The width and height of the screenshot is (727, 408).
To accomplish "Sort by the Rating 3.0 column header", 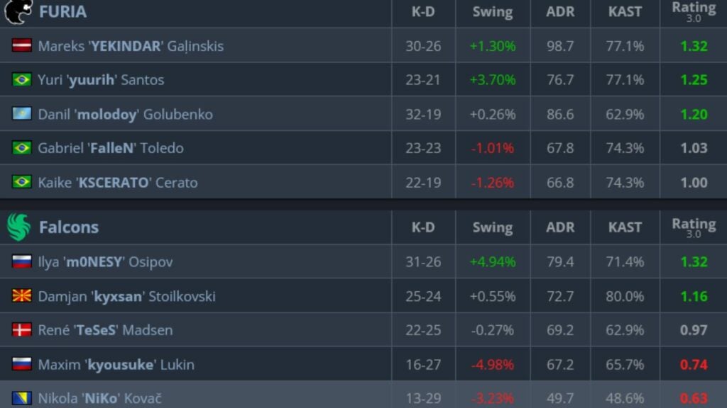I will 694,12.
